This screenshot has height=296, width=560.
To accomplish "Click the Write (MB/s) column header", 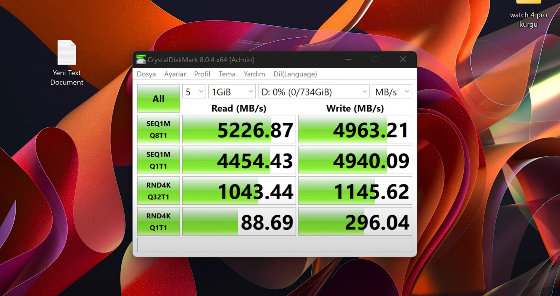I will point(355,108).
